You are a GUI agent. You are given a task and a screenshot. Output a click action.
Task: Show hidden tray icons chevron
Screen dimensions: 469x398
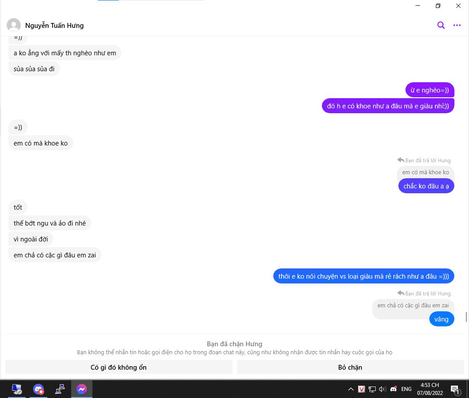click(x=351, y=389)
